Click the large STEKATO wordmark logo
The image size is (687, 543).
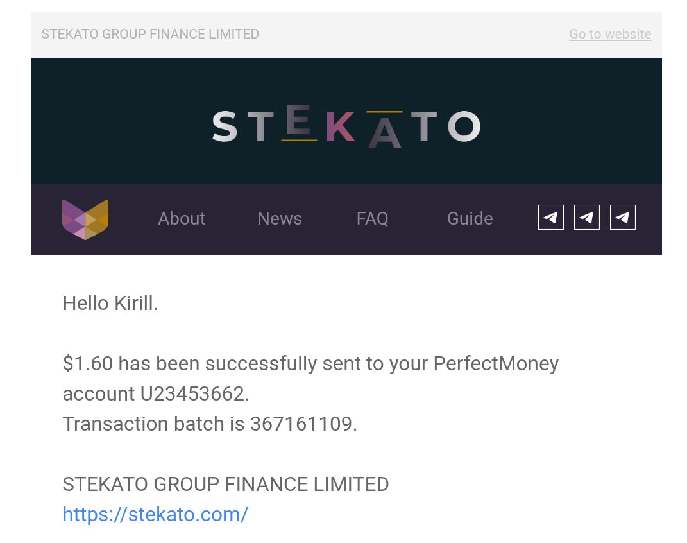point(346,126)
